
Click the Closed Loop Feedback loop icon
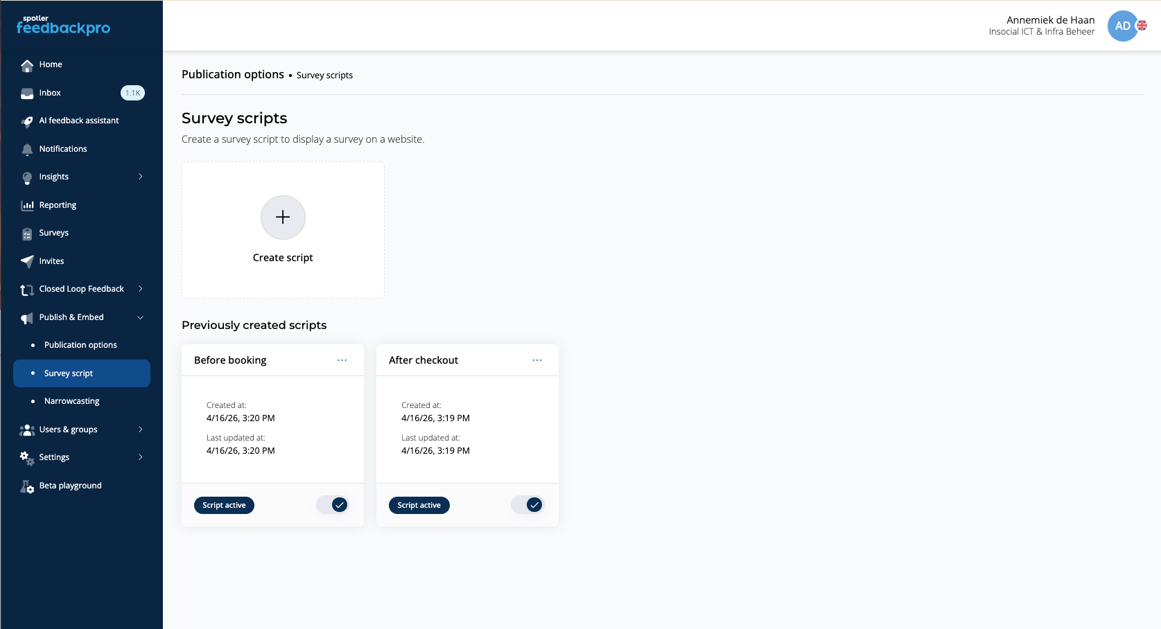[27, 290]
